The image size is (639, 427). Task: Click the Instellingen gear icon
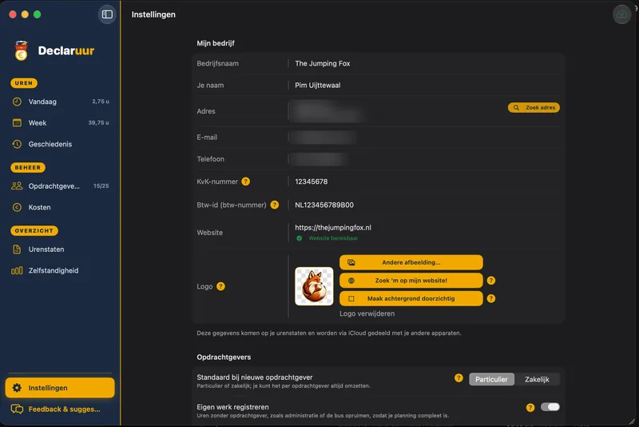17,388
